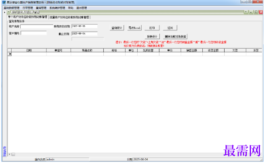The image size is (268, 163).
Task: Click the application icon in title bar
Action: click(4, 2)
